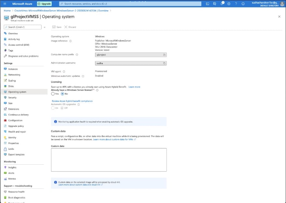Select Operating system menu item
Screen dimensions: 286x203
[24, 92]
